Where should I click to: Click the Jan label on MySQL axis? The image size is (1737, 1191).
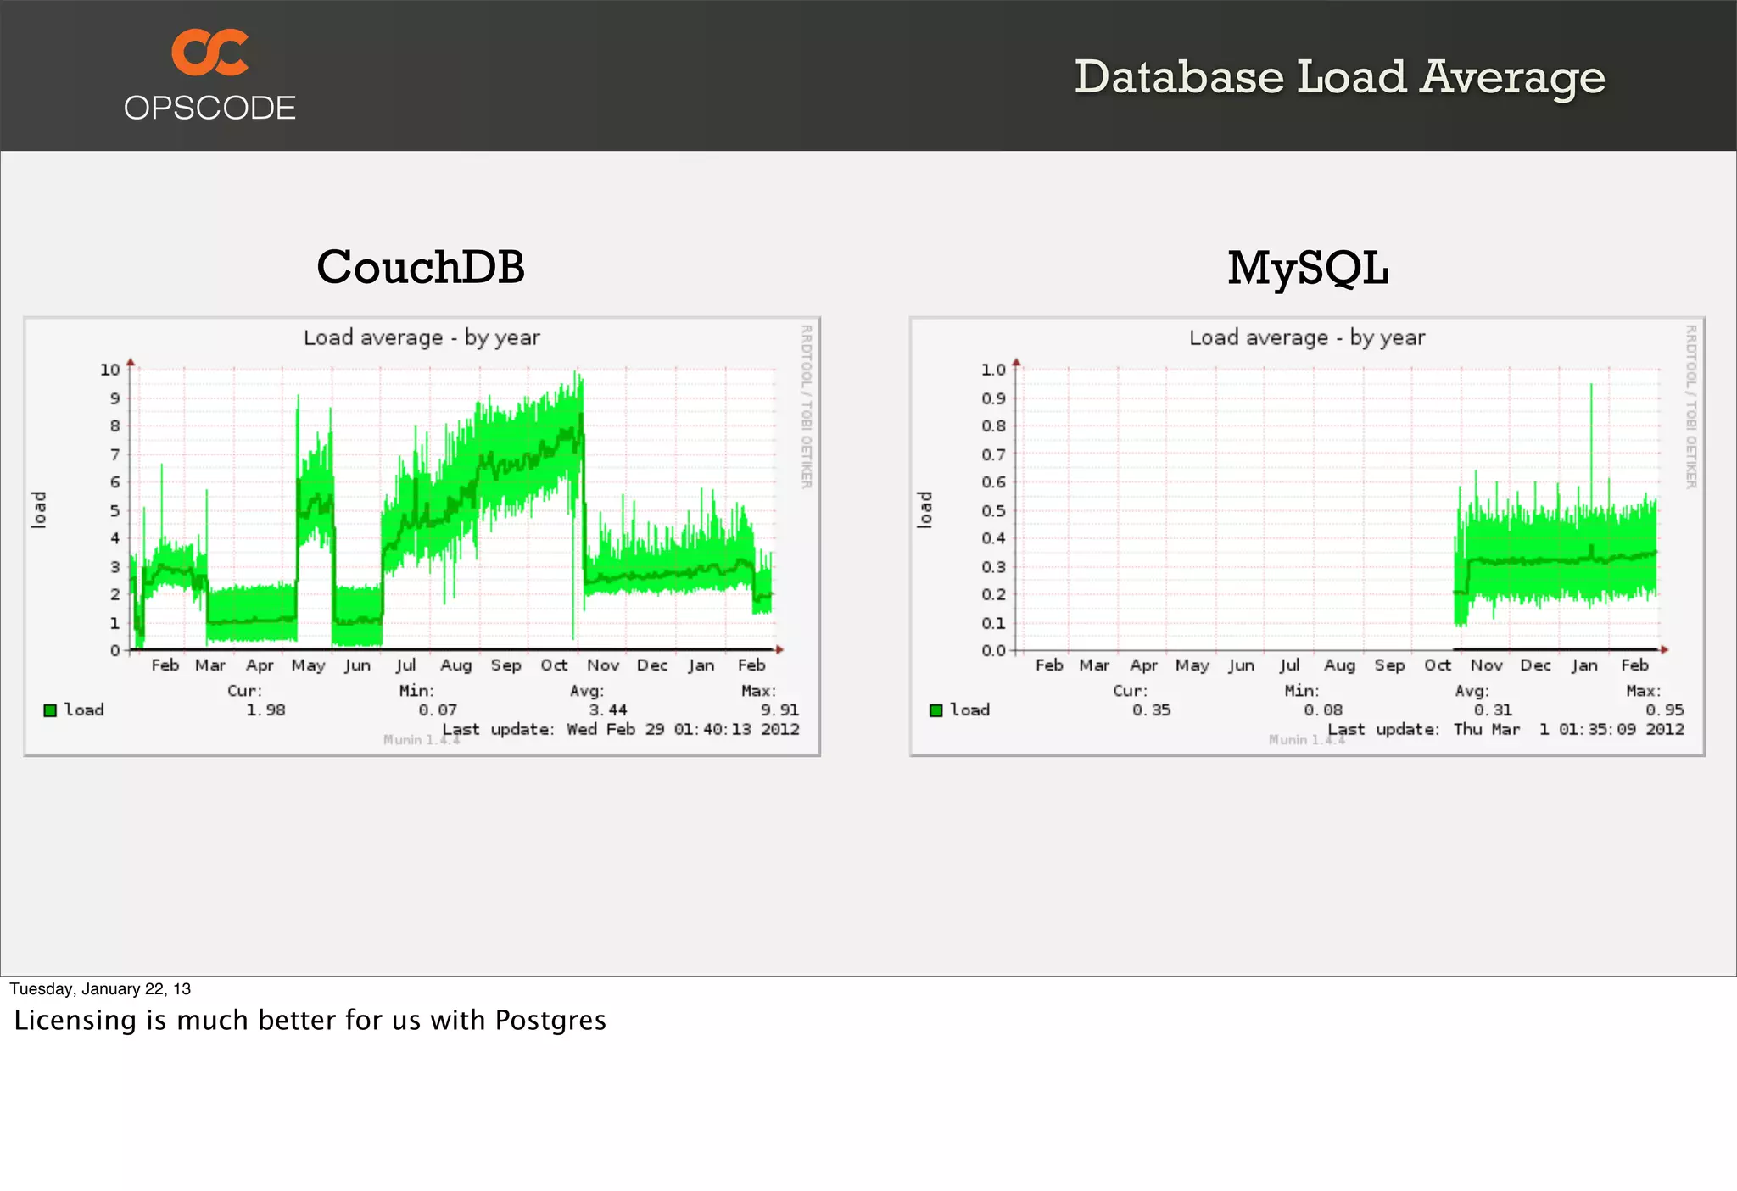(x=1584, y=665)
